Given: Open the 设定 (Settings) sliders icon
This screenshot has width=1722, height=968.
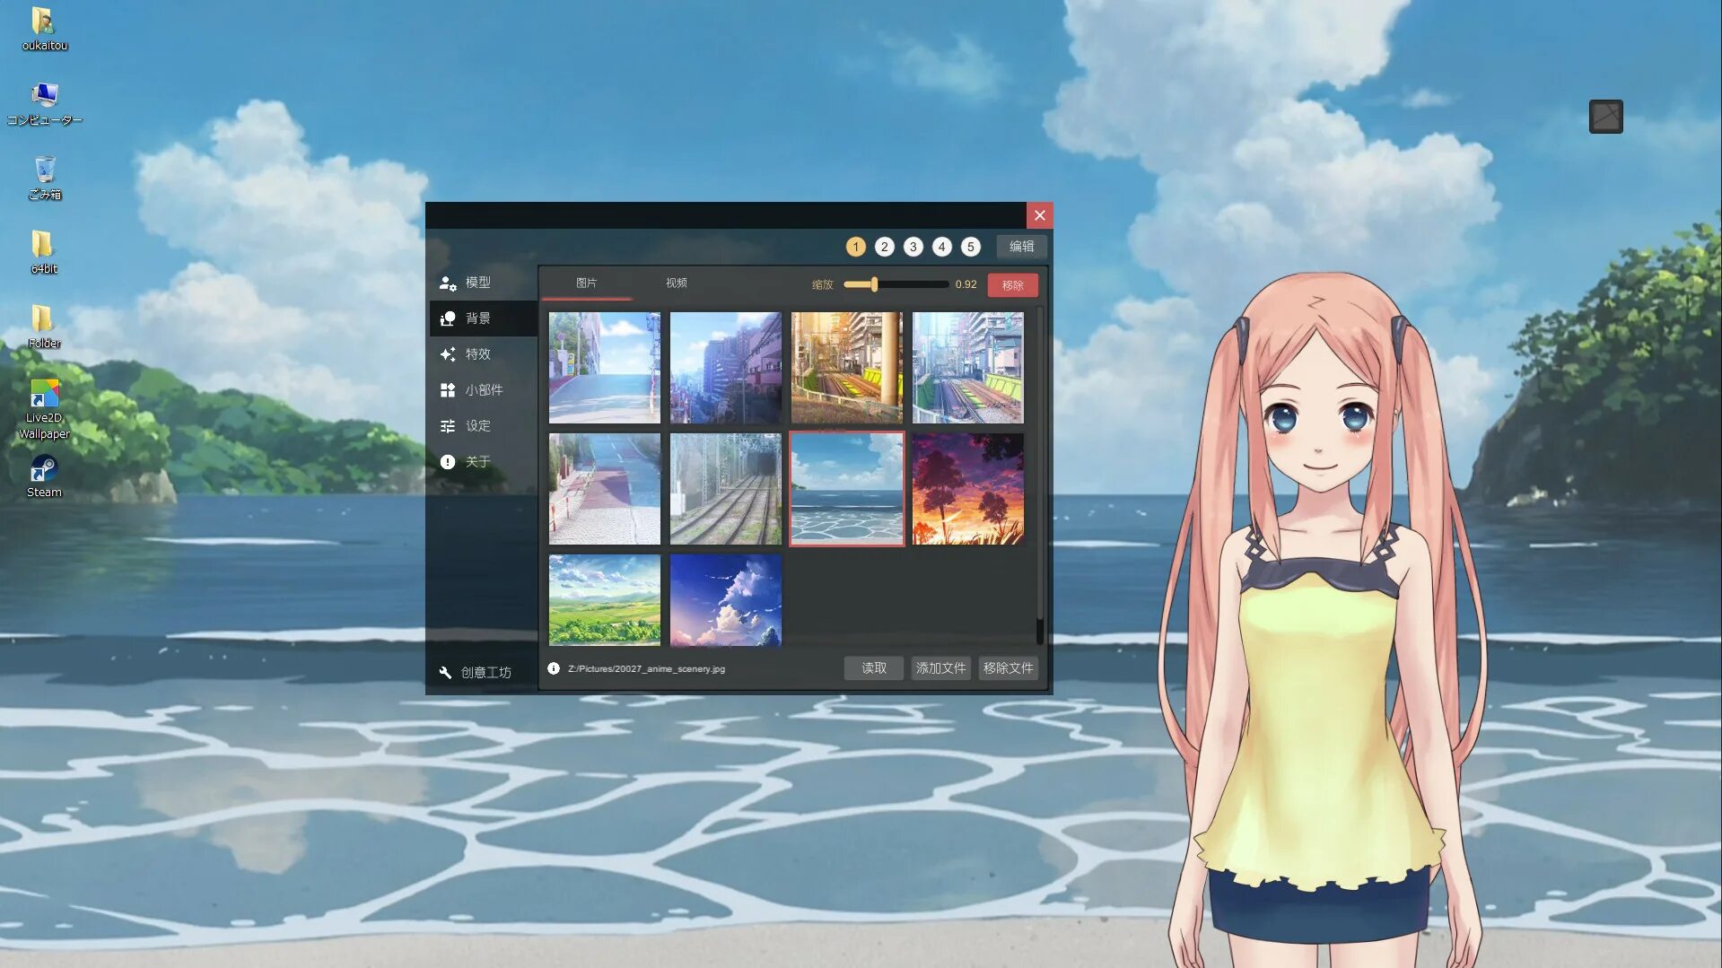Looking at the screenshot, I should pyautogui.click(x=448, y=426).
